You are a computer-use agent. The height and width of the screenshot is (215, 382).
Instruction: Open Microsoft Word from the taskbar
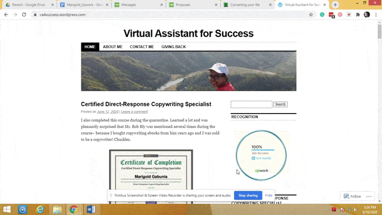pyautogui.click(x=91, y=209)
